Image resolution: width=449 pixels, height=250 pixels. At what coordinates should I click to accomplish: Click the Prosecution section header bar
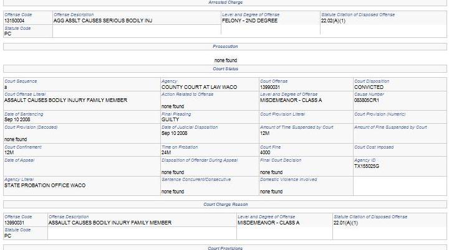[x=225, y=47]
